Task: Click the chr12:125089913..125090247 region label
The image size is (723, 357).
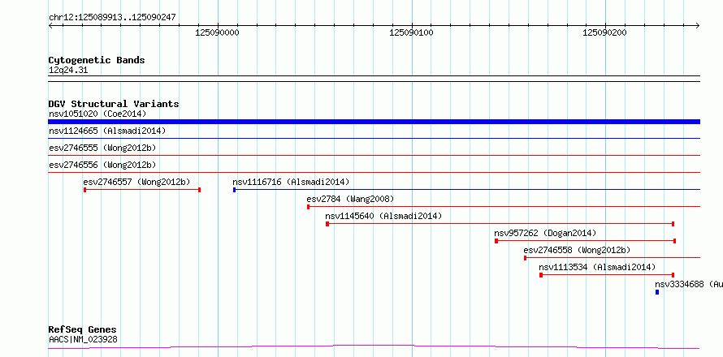Action: (112, 18)
